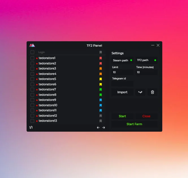The image size is (188, 178).
Task: Select the tedonstore5 account name
Action: (x=47, y=79)
